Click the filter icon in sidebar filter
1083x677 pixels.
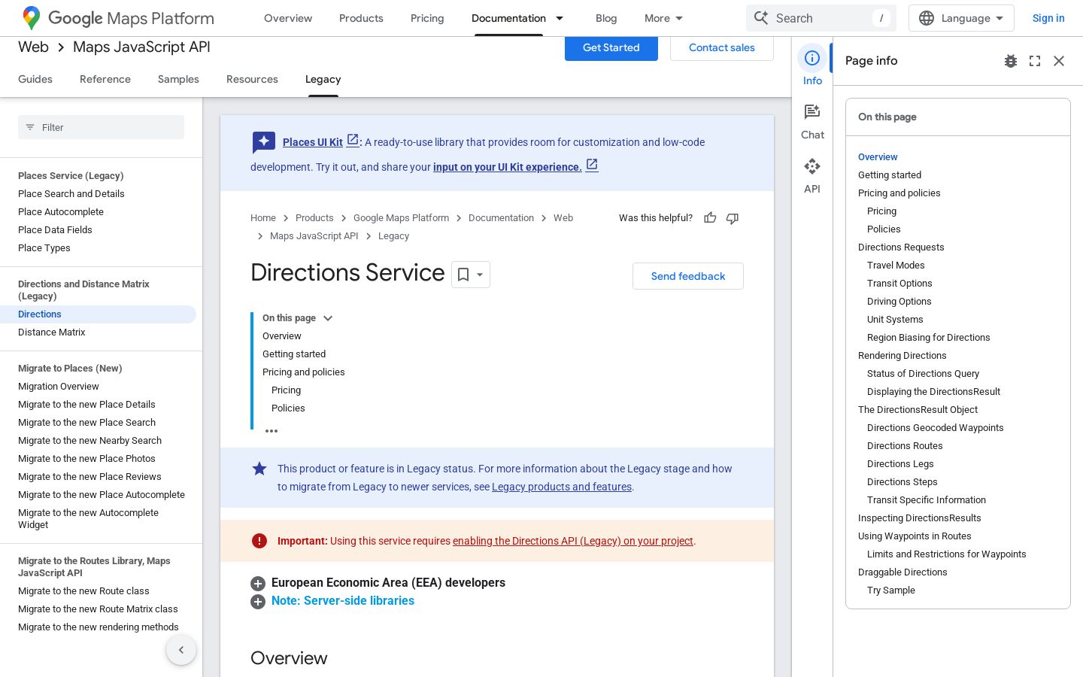pyautogui.click(x=30, y=127)
